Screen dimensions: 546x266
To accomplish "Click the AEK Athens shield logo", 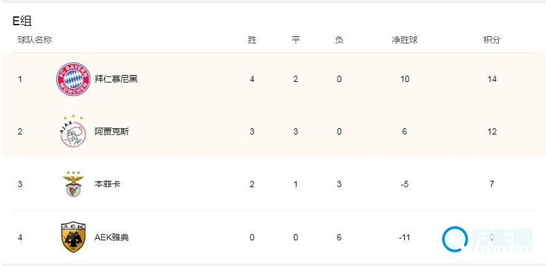I will 73,237.
